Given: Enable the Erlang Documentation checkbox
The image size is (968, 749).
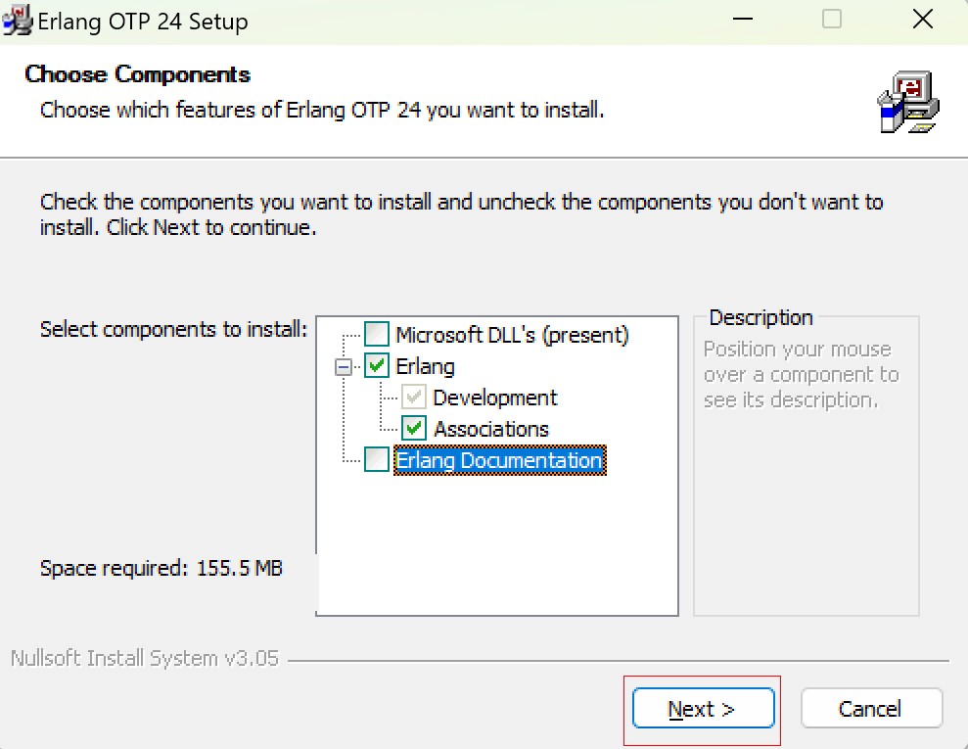Looking at the screenshot, I should (377, 459).
